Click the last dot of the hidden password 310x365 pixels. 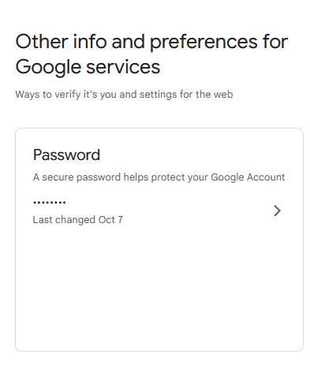coord(64,203)
